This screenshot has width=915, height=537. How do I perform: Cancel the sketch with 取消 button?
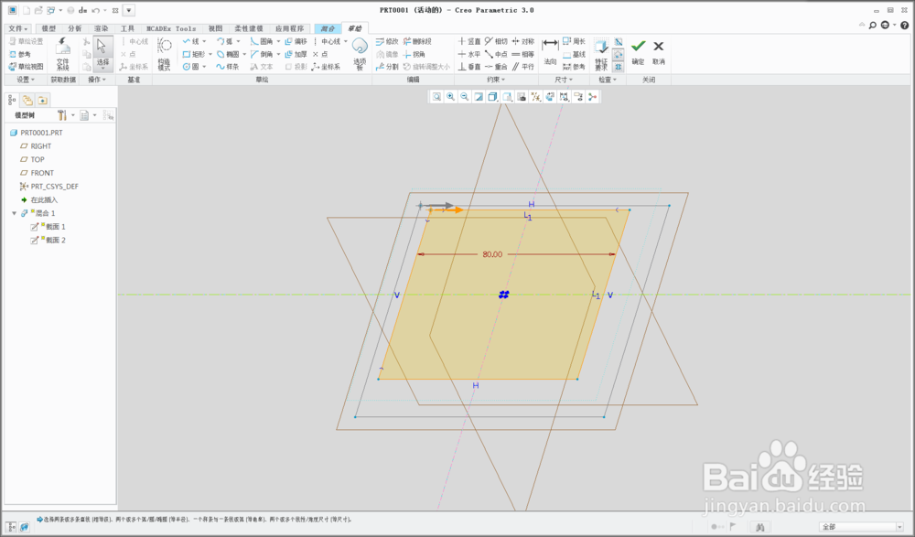pos(658,52)
